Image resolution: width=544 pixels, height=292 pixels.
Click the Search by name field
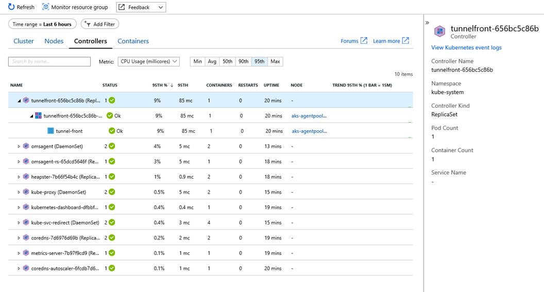[49, 61]
